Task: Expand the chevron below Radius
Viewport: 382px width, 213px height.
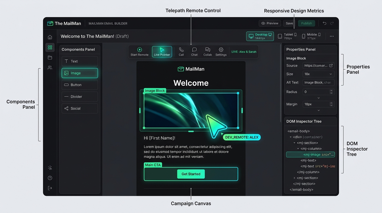Action: [318, 98]
